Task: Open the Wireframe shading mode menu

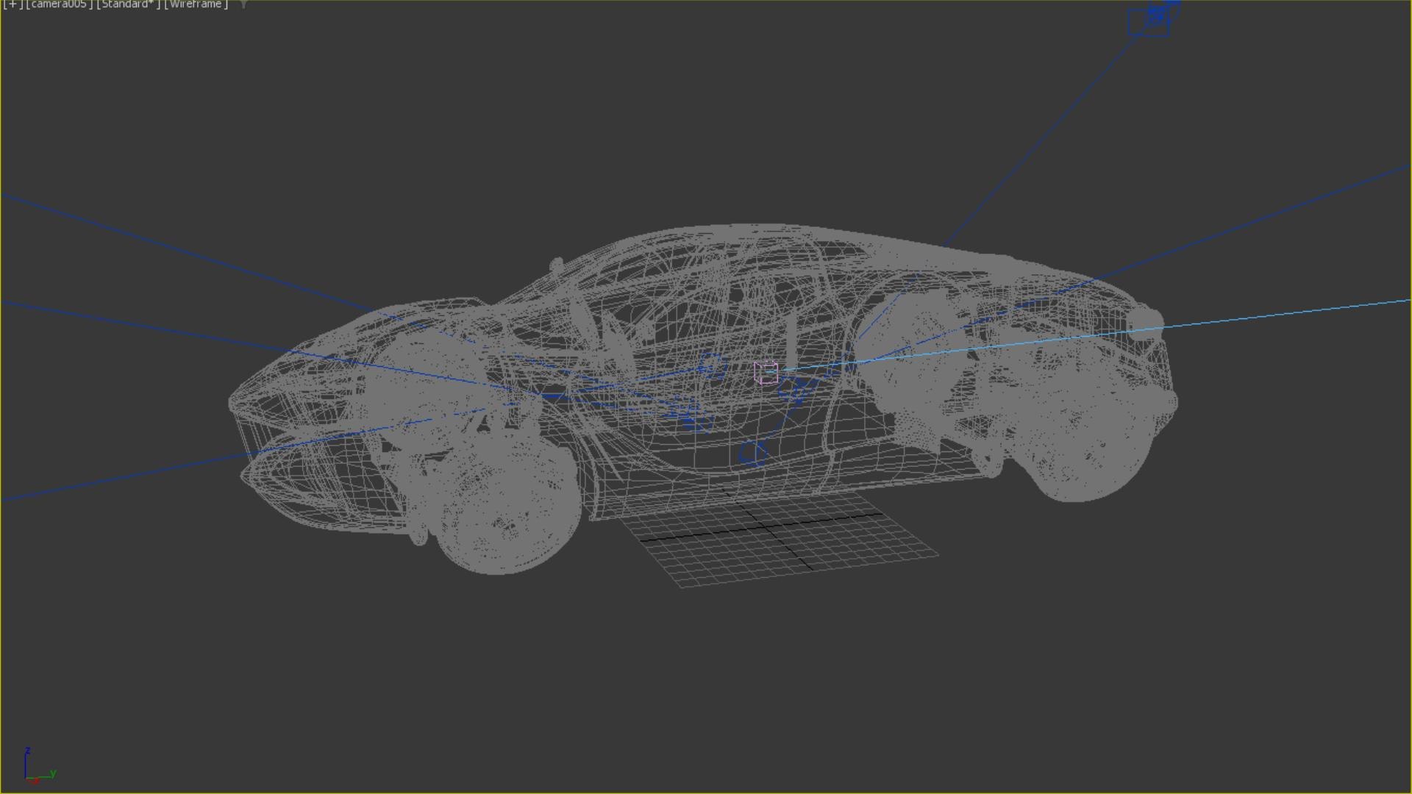Action: click(x=196, y=4)
